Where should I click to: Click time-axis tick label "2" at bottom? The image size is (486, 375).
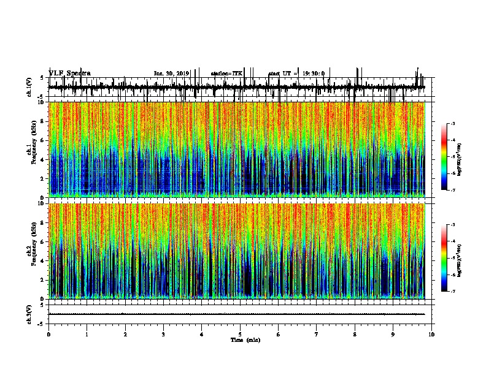(125, 335)
